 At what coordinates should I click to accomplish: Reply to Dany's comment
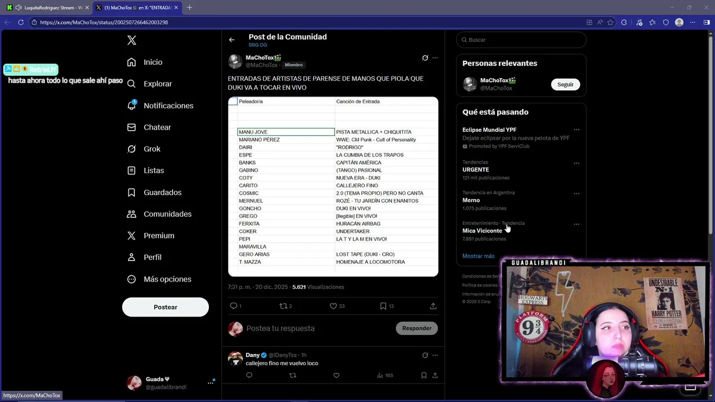tap(249, 375)
